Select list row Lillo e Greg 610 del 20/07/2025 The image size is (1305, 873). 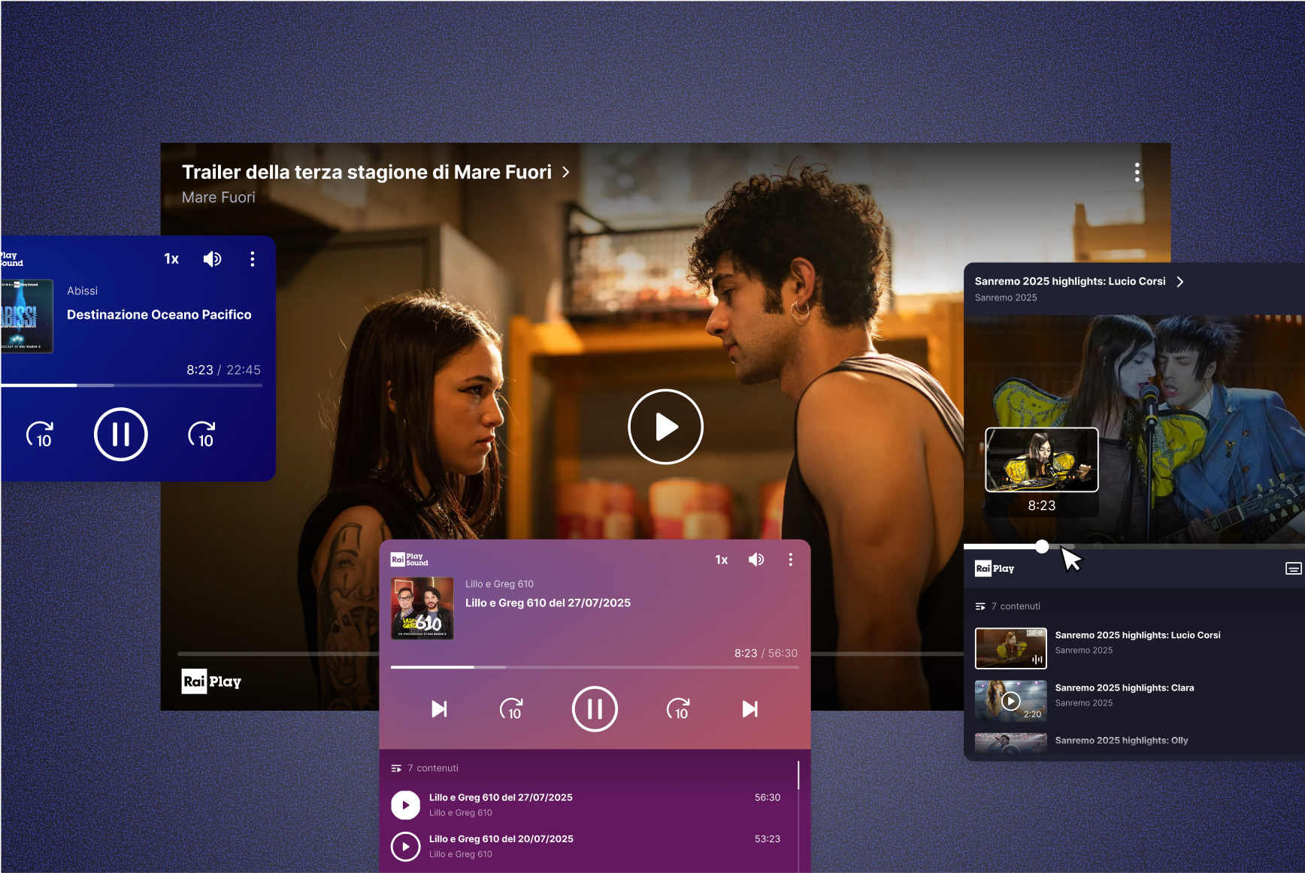[586, 847]
